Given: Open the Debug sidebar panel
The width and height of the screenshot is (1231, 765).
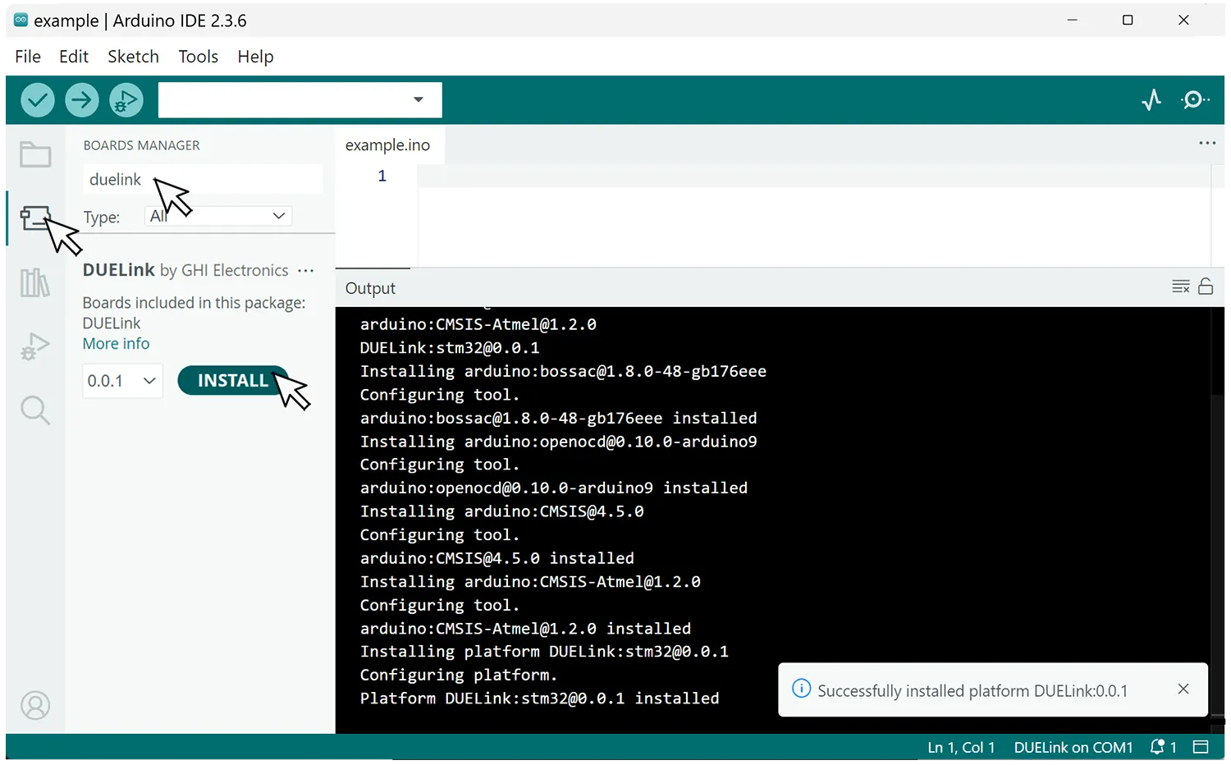Looking at the screenshot, I should [x=35, y=346].
